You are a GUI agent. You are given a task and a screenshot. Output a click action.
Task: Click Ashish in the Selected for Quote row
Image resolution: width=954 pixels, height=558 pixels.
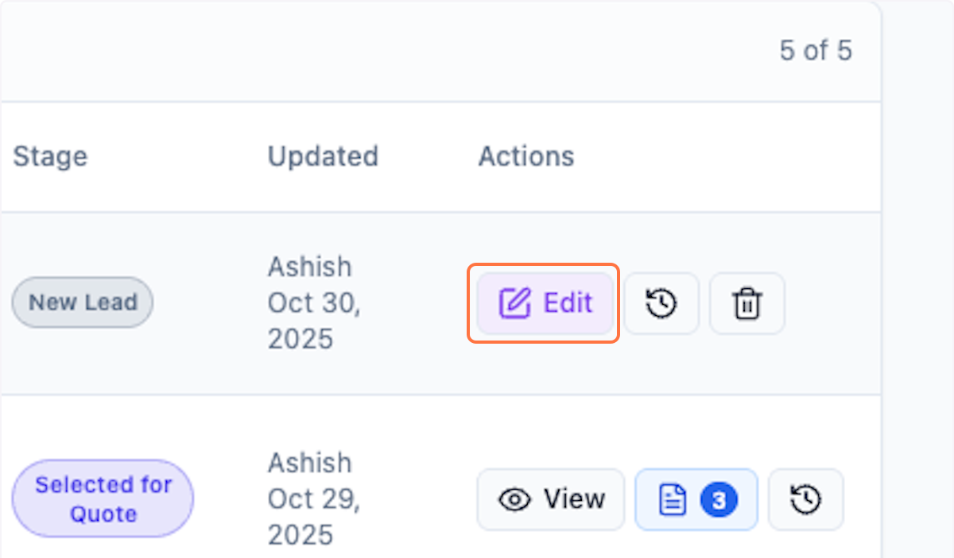point(310,463)
